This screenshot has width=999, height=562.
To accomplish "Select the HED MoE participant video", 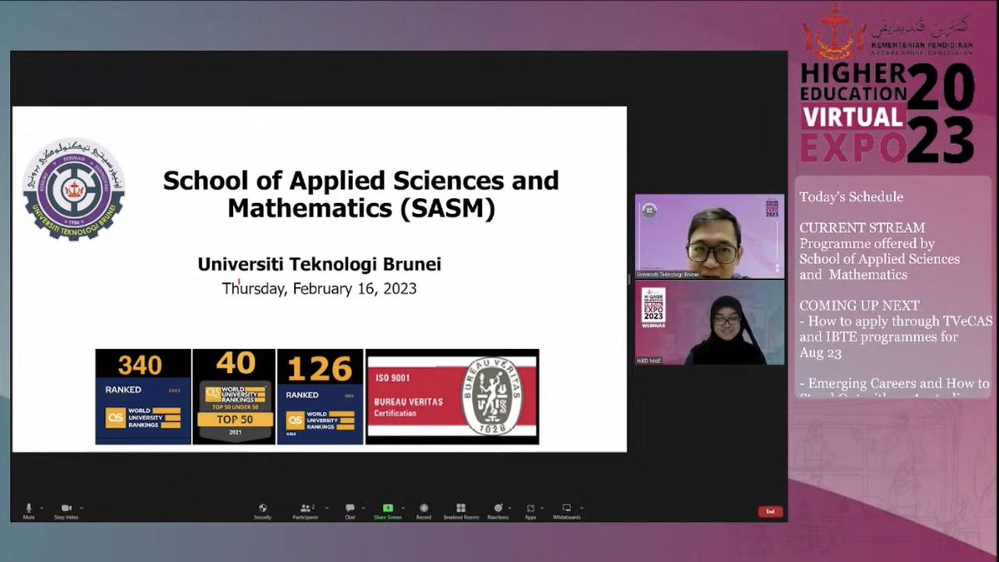I will (x=709, y=323).
